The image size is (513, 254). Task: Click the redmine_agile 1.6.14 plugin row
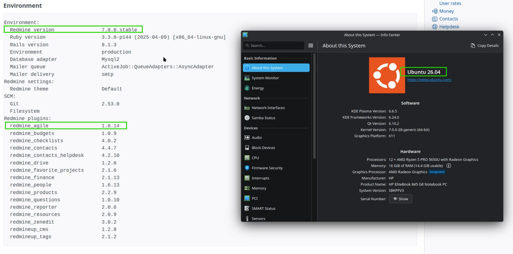pyautogui.click(x=66, y=125)
